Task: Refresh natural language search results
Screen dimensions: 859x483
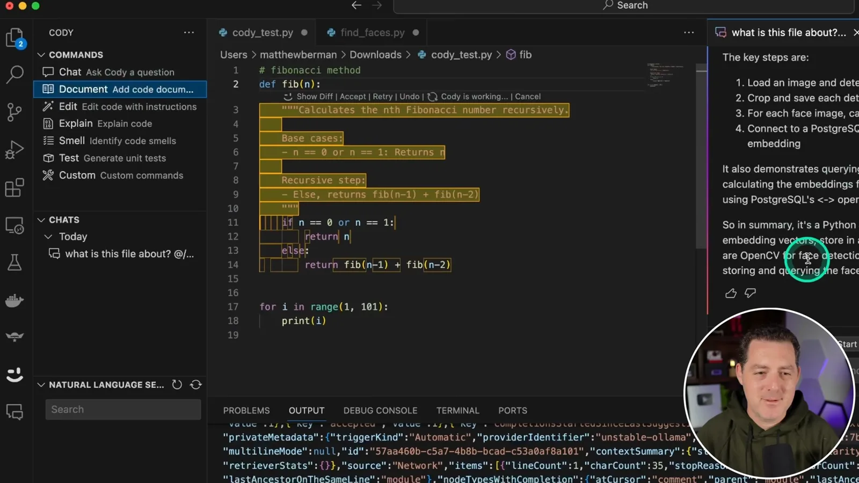Action: (177, 385)
